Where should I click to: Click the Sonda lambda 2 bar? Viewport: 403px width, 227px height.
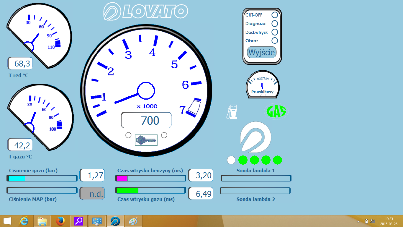[255, 191]
